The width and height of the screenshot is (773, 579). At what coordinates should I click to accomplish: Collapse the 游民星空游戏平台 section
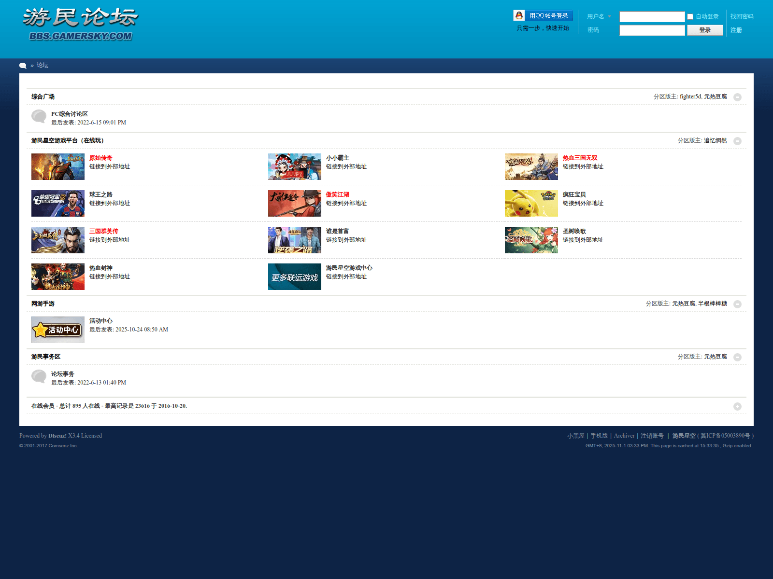(737, 141)
